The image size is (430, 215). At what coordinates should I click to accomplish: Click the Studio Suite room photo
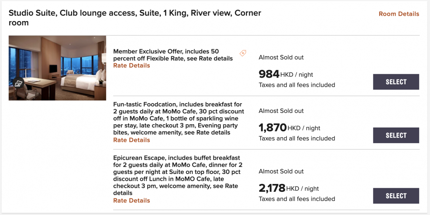57,68
